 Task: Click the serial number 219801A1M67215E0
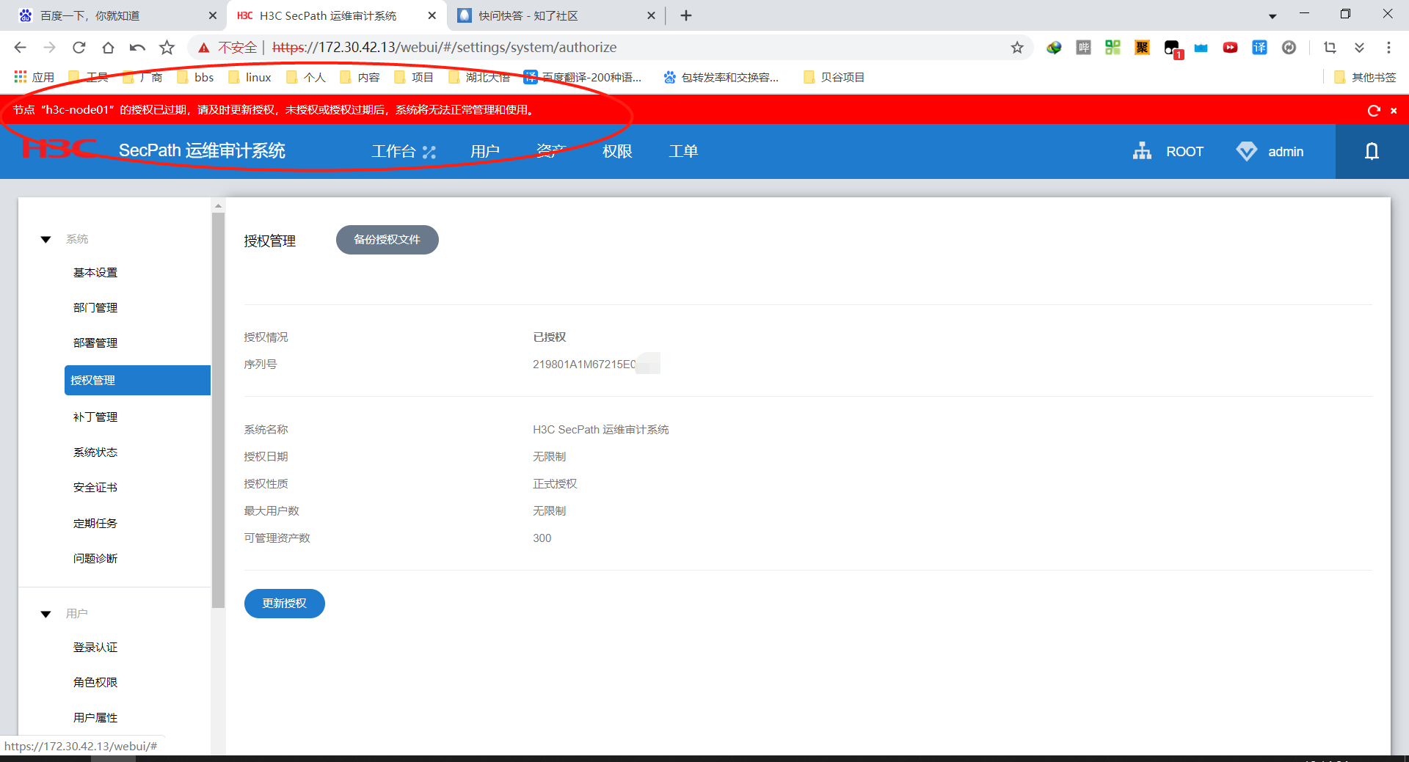[x=584, y=364]
